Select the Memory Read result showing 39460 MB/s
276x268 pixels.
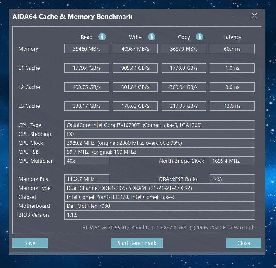click(87, 48)
